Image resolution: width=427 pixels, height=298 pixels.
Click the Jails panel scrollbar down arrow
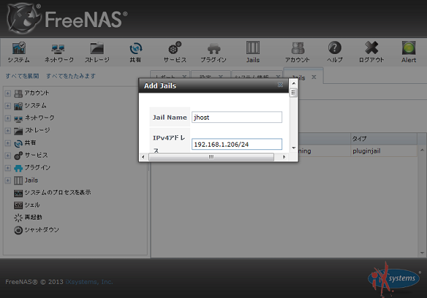coord(422,253)
